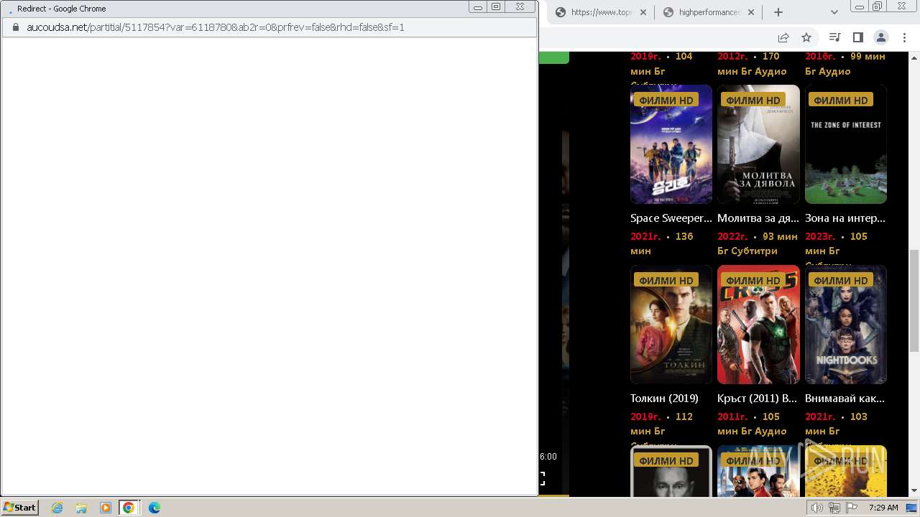Open File Explorer from taskbar

[81, 508]
